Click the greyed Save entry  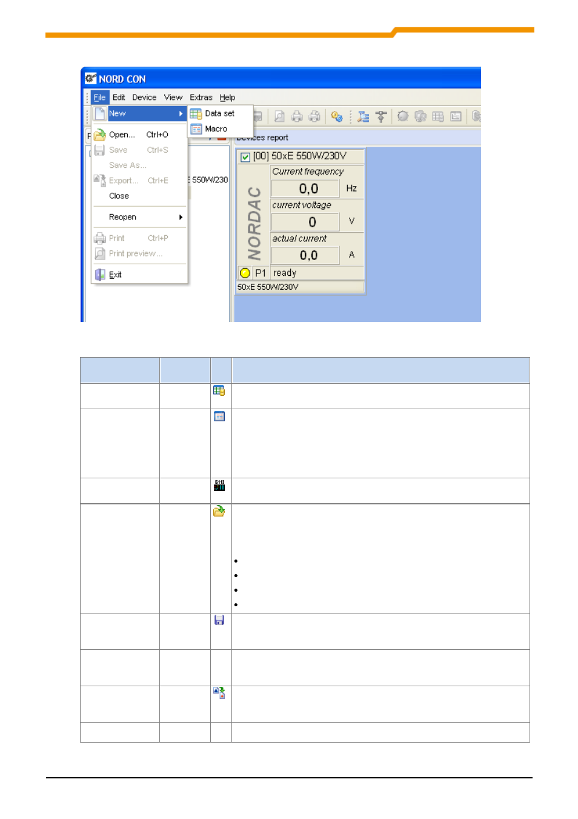pyautogui.click(x=139, y=150)
